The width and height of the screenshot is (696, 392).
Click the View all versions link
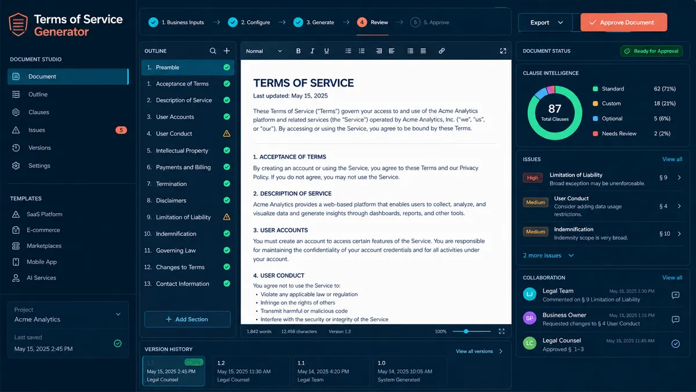(x=474, y=351)
